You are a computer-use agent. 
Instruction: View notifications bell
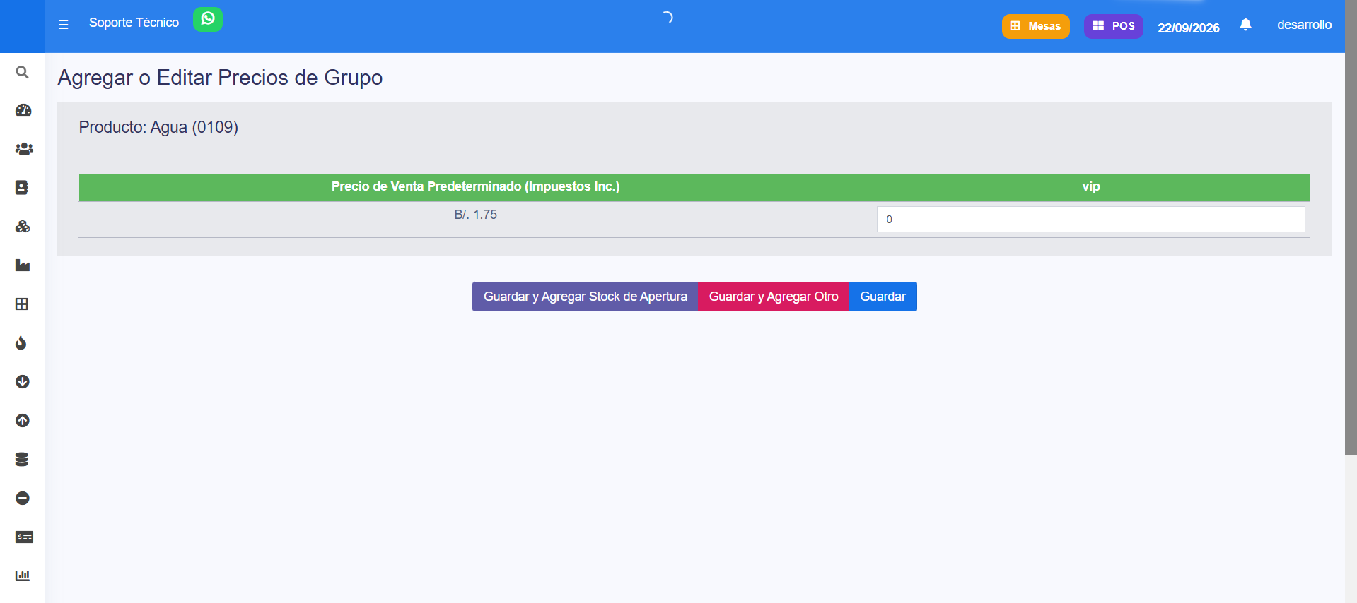click(1246, 25)
